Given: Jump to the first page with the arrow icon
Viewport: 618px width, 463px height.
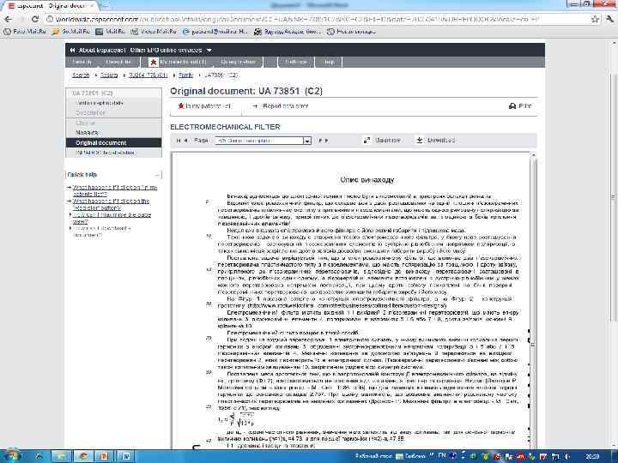Looking at the screenshot, I should (x=179, y=141).
